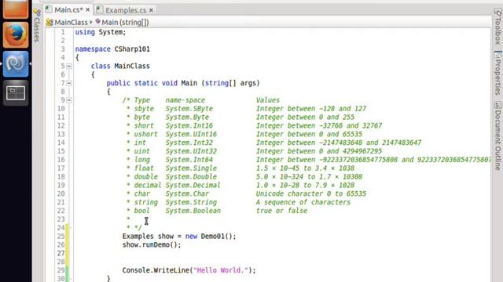Click line number 1 in the gutter

pos(63,32)
